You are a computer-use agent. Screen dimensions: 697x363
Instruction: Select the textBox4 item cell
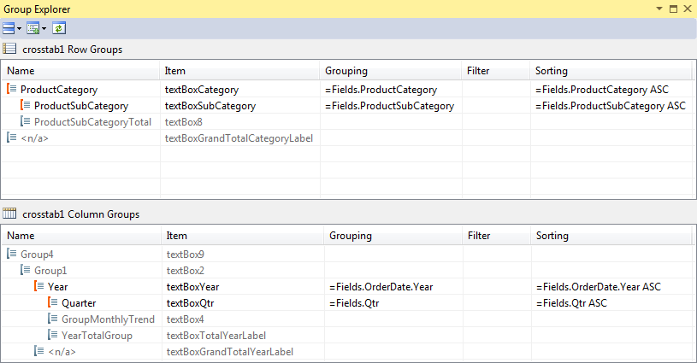click(243, 319)
